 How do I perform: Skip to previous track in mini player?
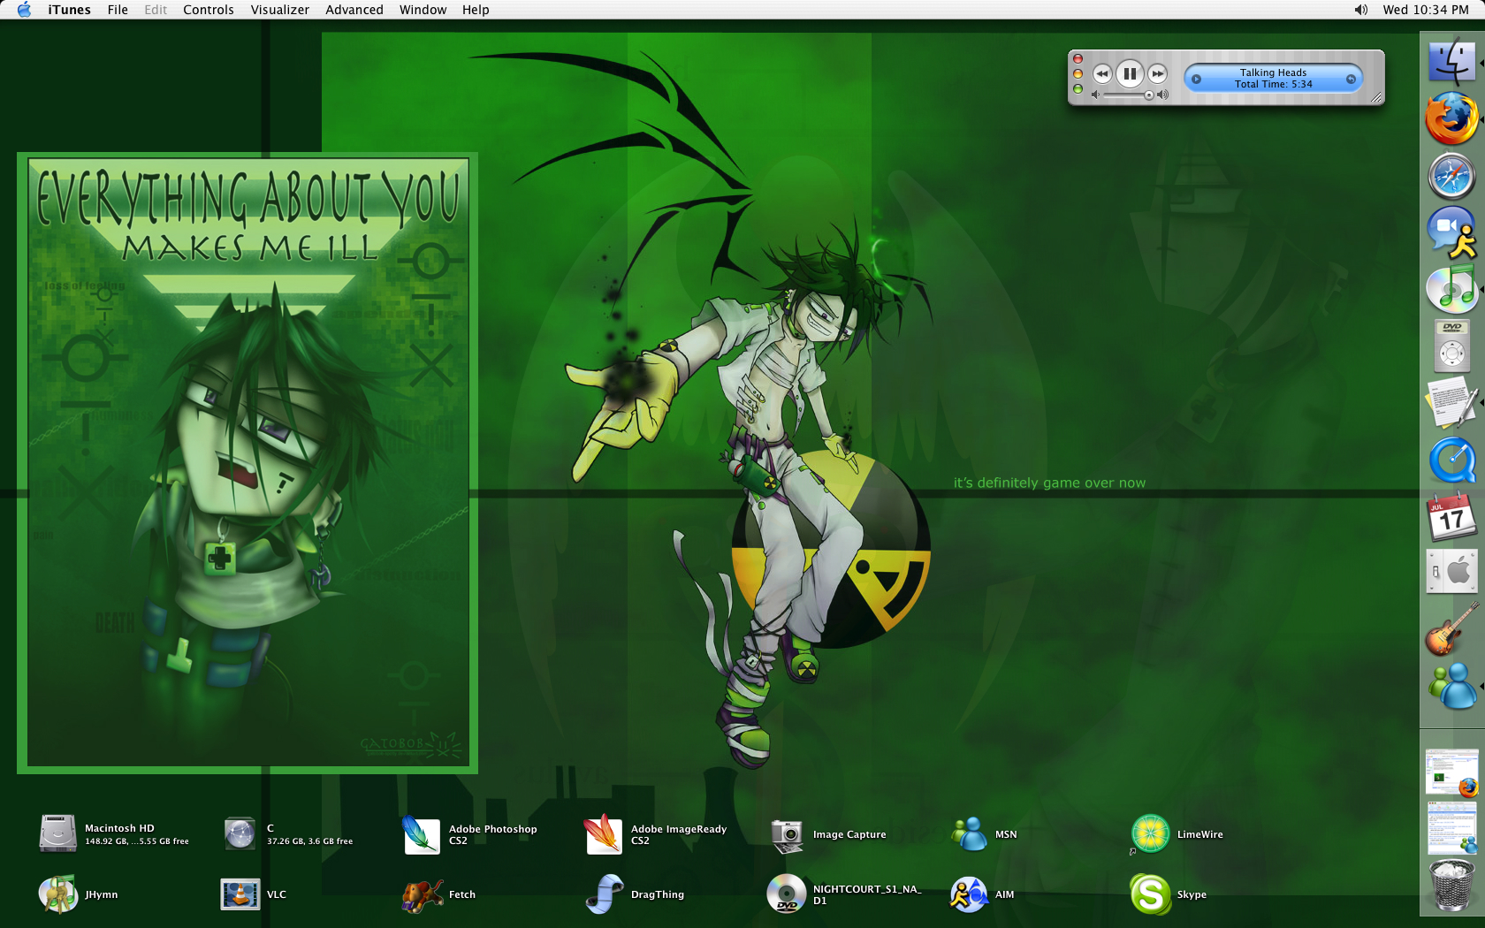[x=1101, y=73]
